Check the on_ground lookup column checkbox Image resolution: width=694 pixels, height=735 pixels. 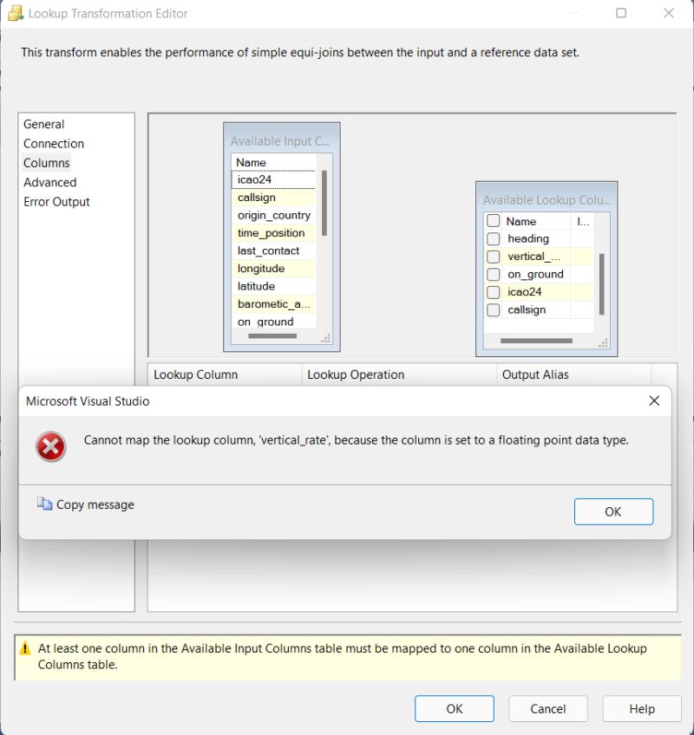tap(494, 274)
